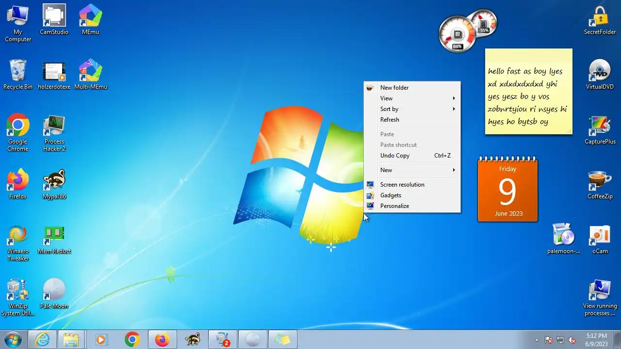Select the MEmu desktop icon

[90, 20]
